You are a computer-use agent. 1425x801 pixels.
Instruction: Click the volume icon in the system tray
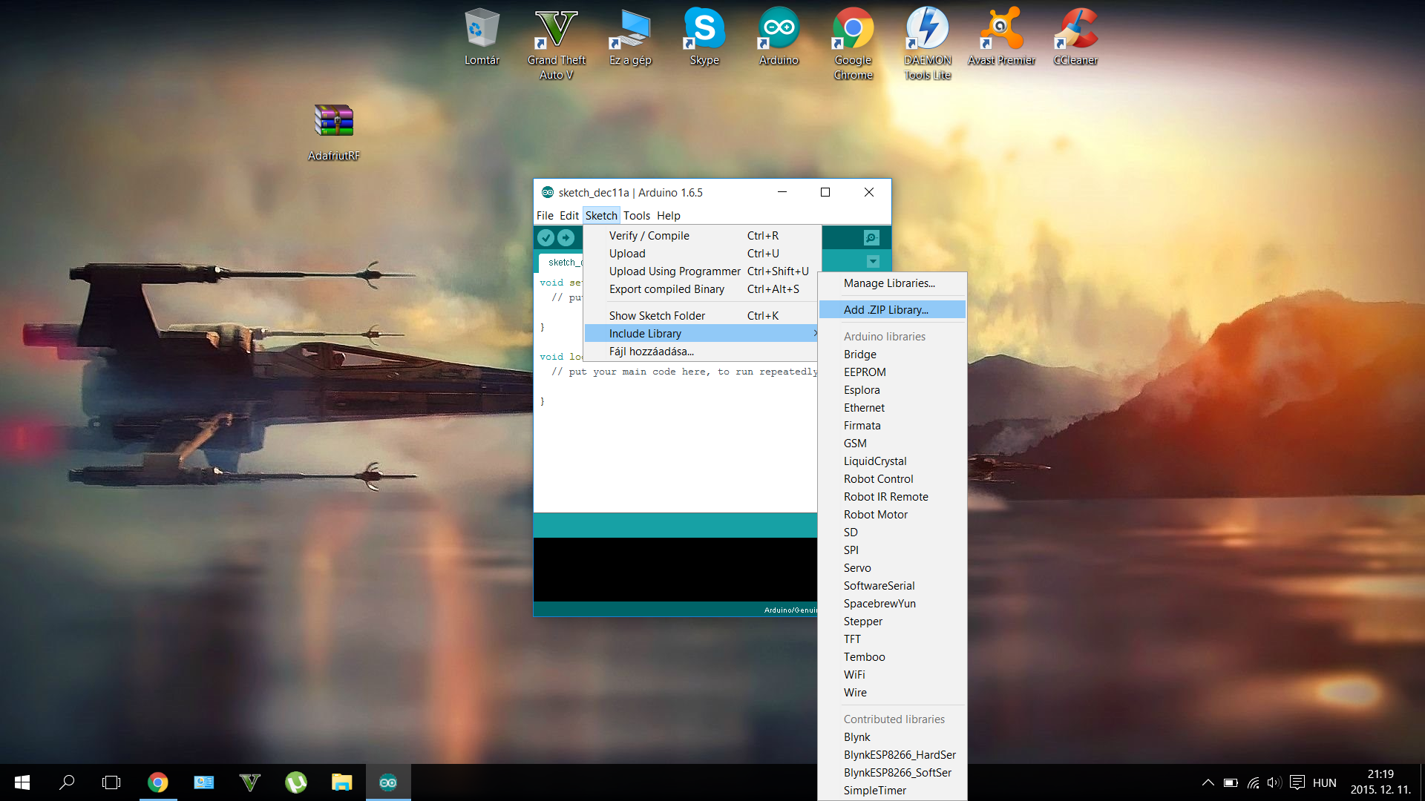pyautogui.click(x=1274, y=782)
